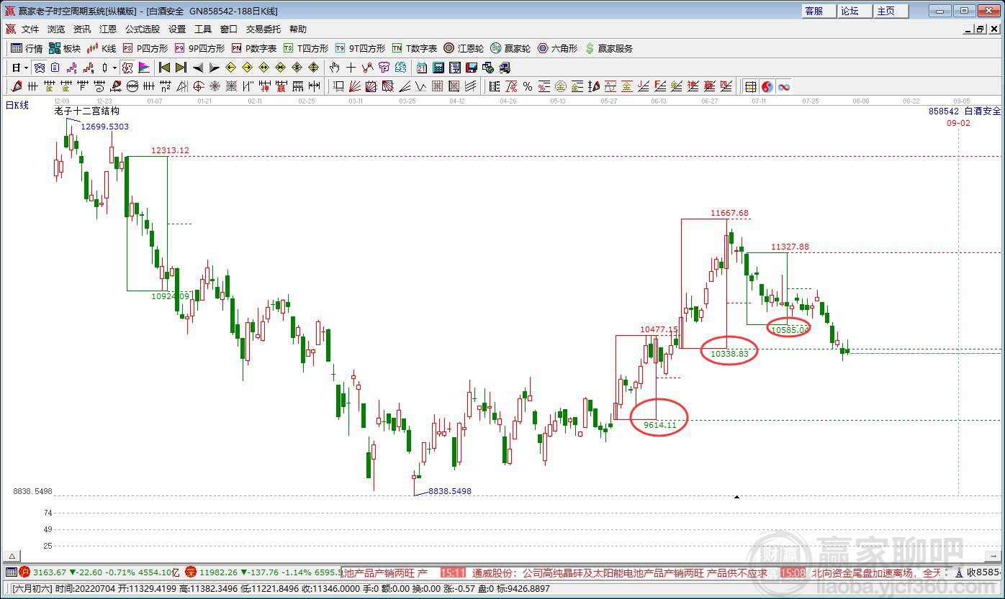The image size is (1005, 599).
Task: Open the 设置 menu
Action: pyautogui.click(x=177, y=29)
